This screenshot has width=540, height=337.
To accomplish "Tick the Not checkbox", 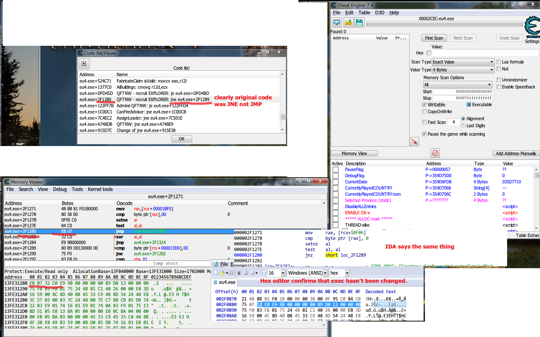I will tap(499, 69).
